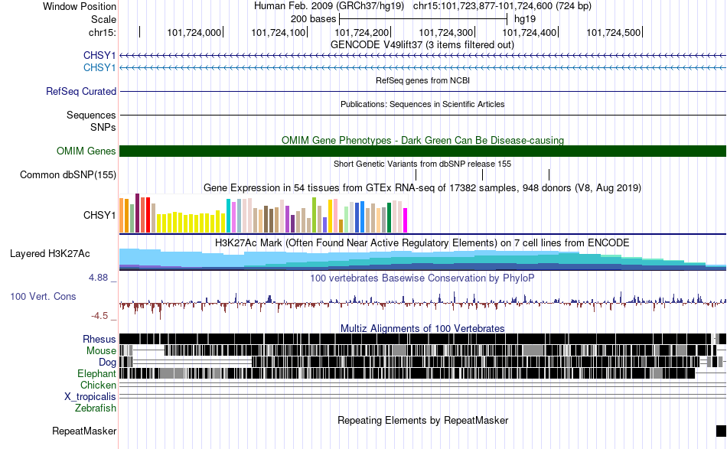Select the Elephant alignment row label

96,373
